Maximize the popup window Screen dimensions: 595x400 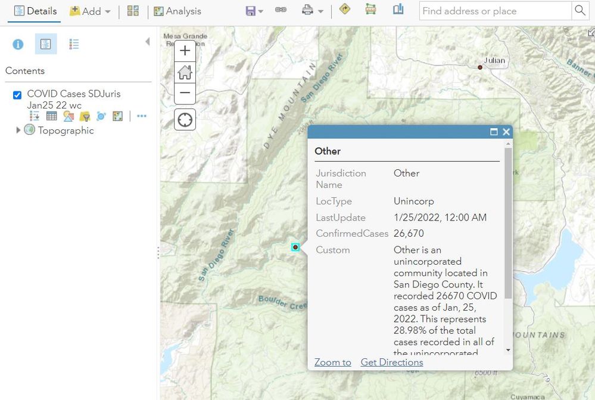point(494,132)
